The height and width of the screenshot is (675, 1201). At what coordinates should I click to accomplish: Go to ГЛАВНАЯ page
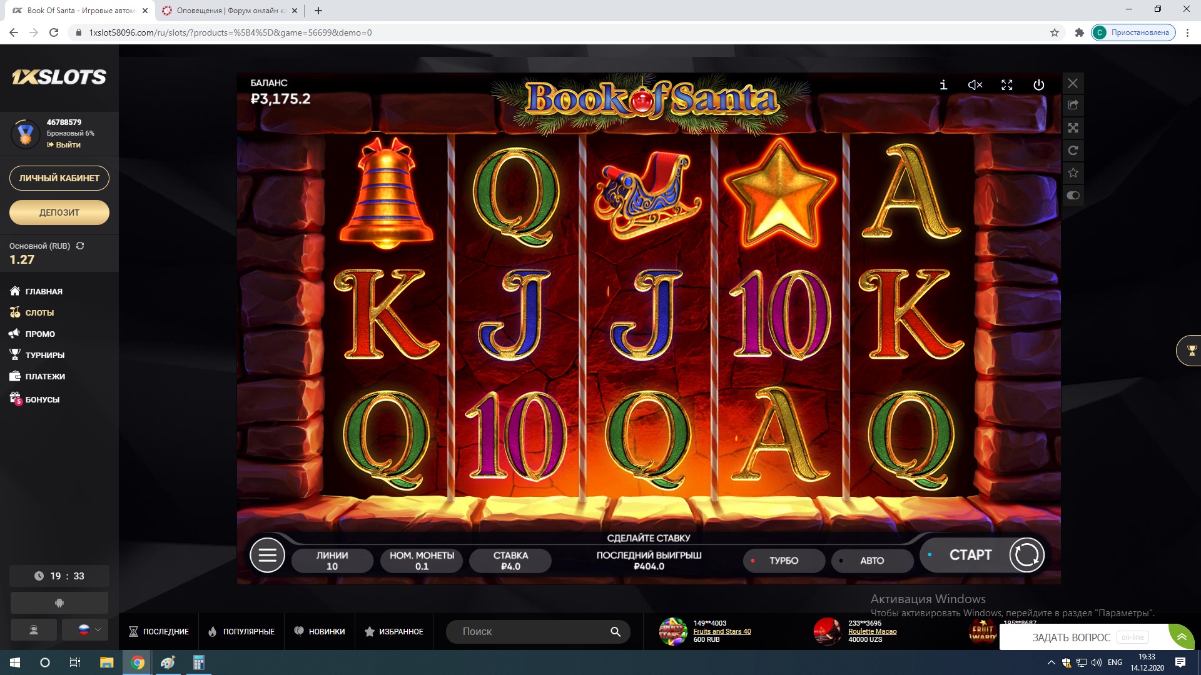pos(36,291)
